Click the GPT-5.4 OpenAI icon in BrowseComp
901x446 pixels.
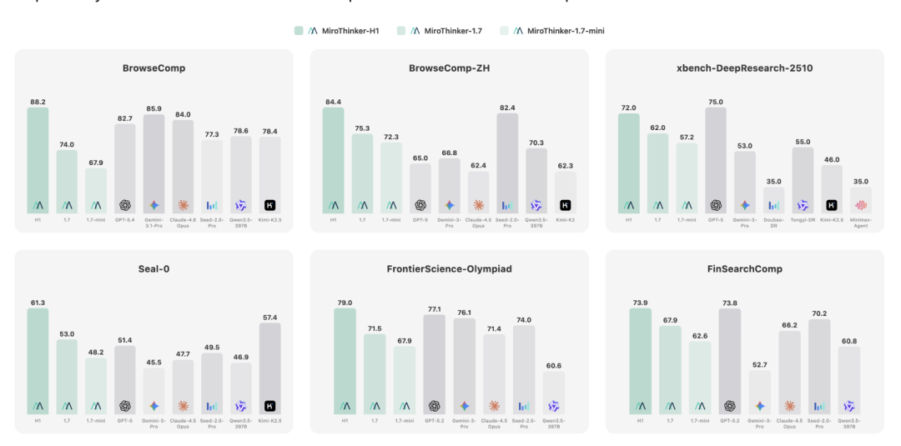(x=125, y=204)
